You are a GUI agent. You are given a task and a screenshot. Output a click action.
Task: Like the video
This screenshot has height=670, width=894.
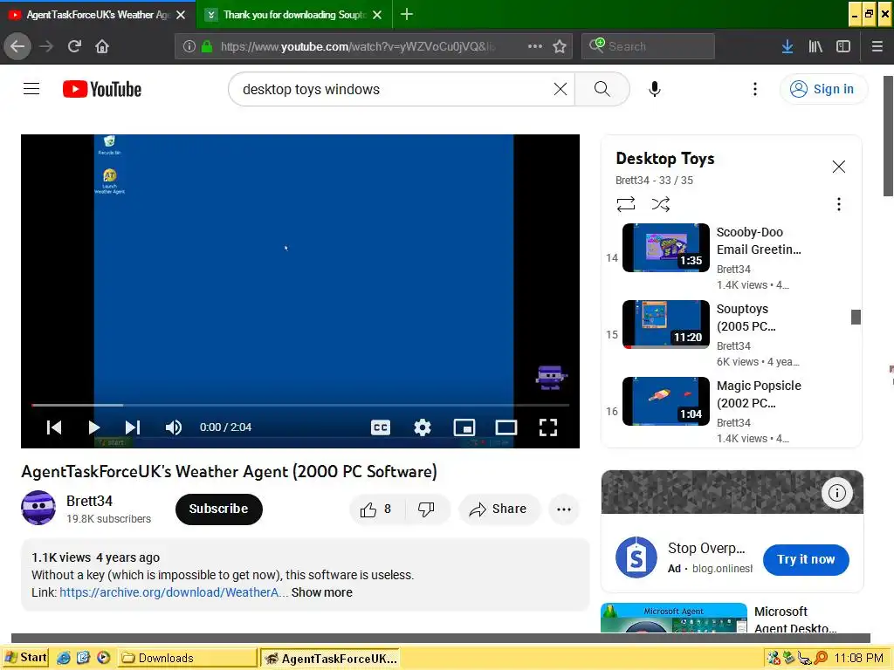[x=376, y=509]
